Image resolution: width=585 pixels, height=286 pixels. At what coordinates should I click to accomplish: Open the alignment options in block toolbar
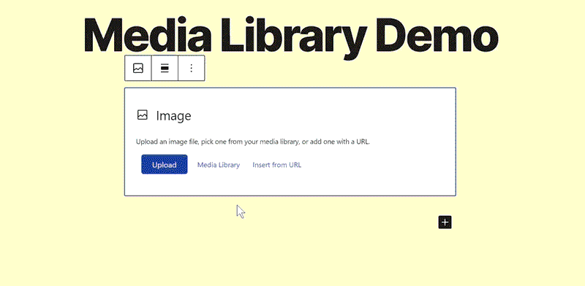tap(165, 68)
